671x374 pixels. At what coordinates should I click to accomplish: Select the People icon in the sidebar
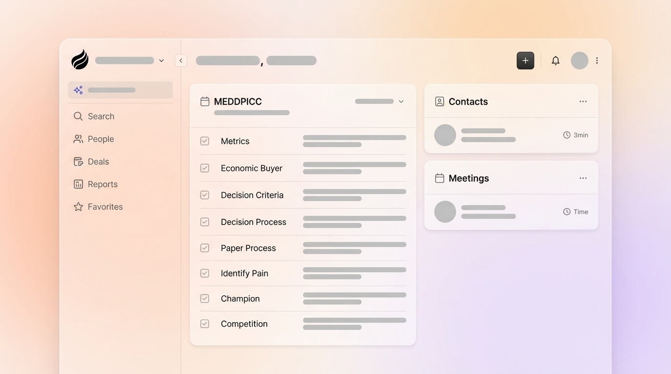click(x=78, y=139)
